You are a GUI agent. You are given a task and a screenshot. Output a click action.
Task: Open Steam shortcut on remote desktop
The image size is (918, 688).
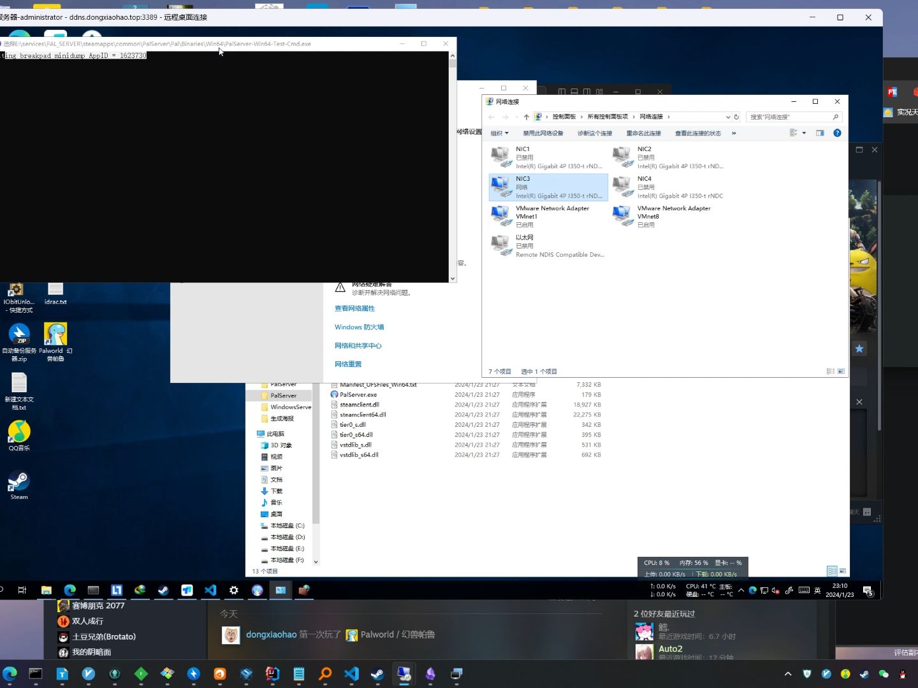(x=19, y=485)
